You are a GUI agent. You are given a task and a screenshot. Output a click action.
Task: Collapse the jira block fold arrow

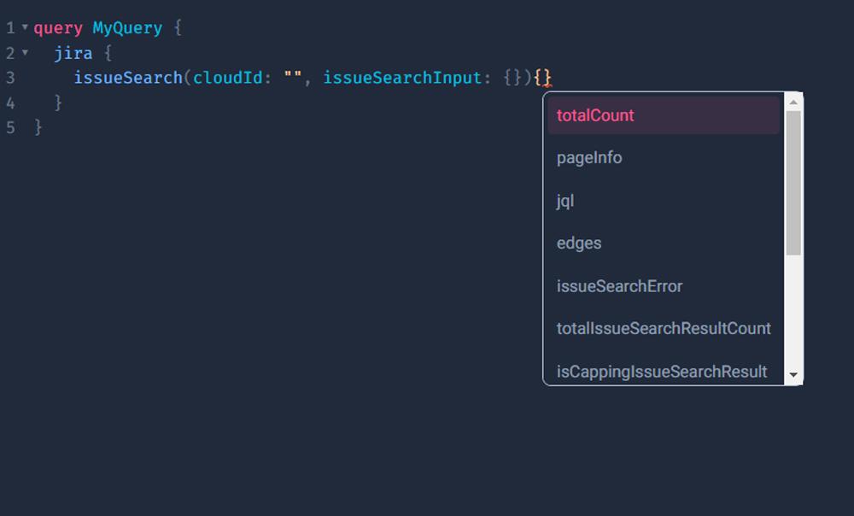[x=25, y=52]
